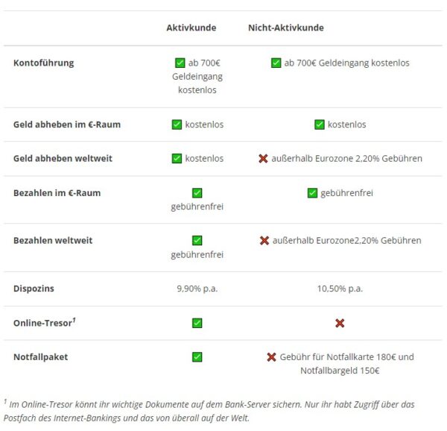Click the Nicht-Aktivkunde column header
The width and height of the screenshot is (447, 431).
(x=285, y=28)
